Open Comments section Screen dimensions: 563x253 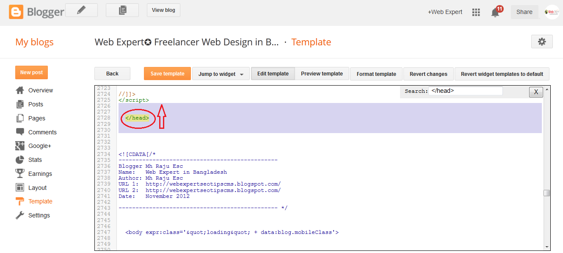(42, 132)
